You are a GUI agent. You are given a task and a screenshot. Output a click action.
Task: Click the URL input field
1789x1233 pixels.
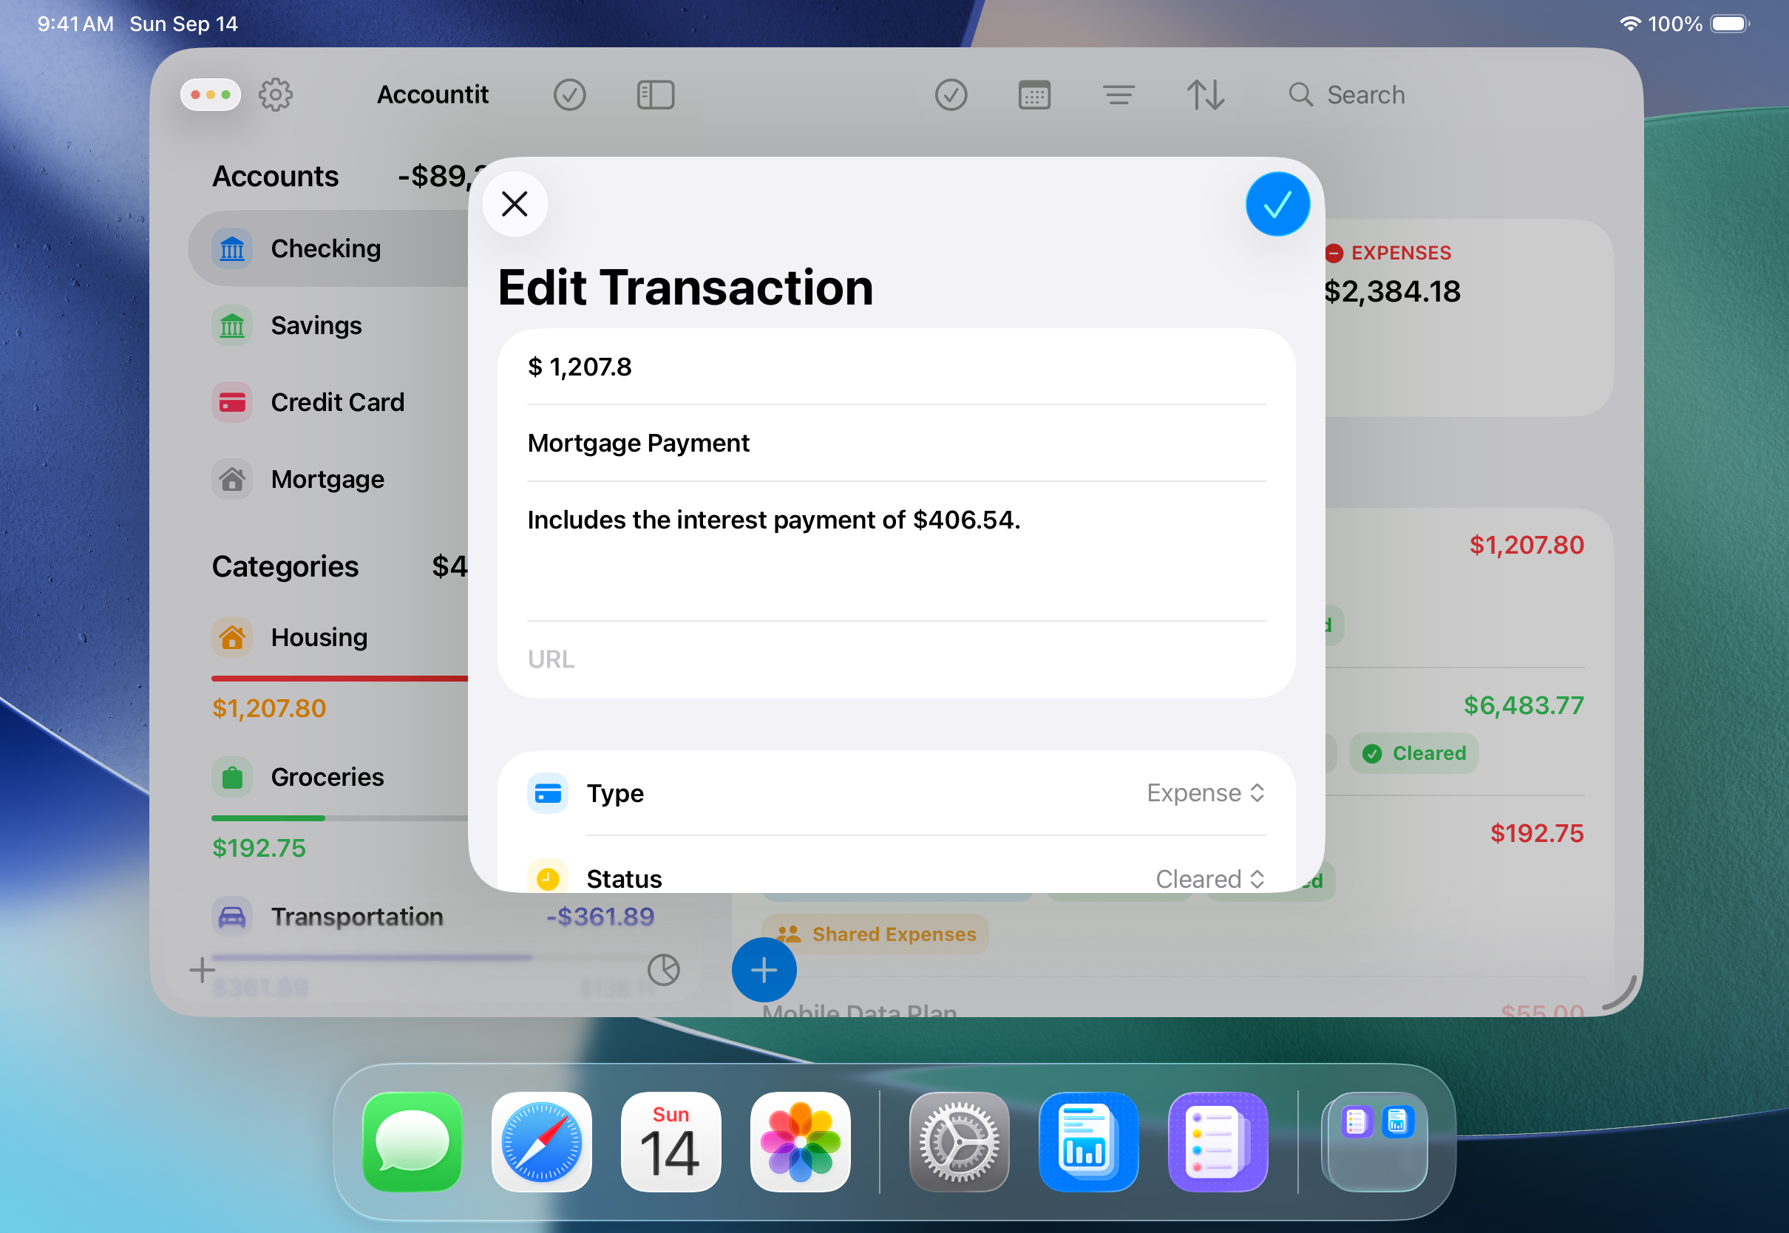click(896, 659)
